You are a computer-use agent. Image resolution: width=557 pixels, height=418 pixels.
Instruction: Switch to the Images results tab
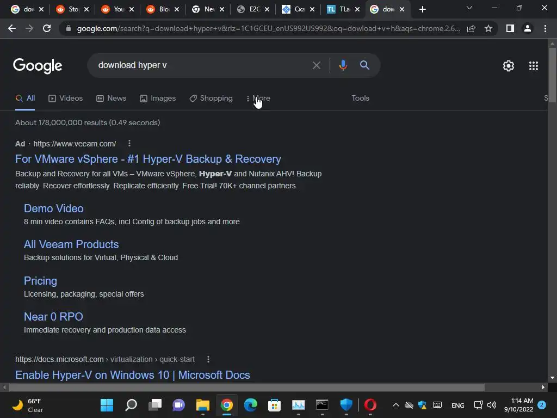pos(158,99)
